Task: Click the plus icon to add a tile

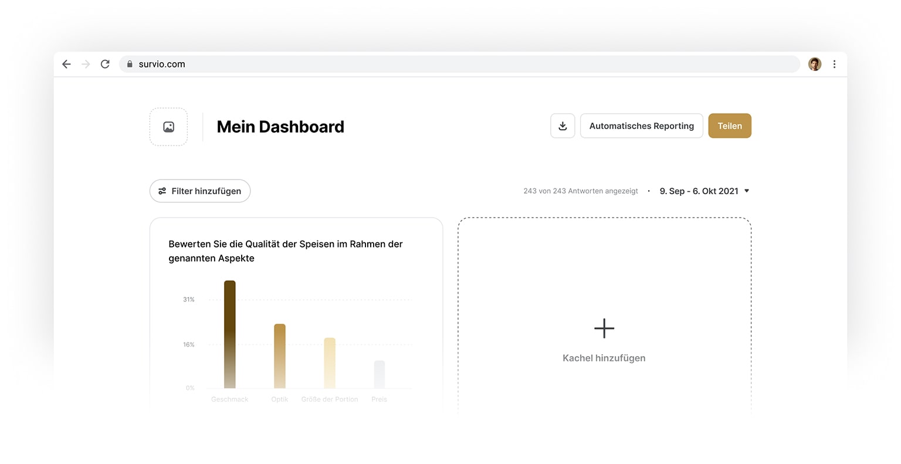Action: coord(604,328)
